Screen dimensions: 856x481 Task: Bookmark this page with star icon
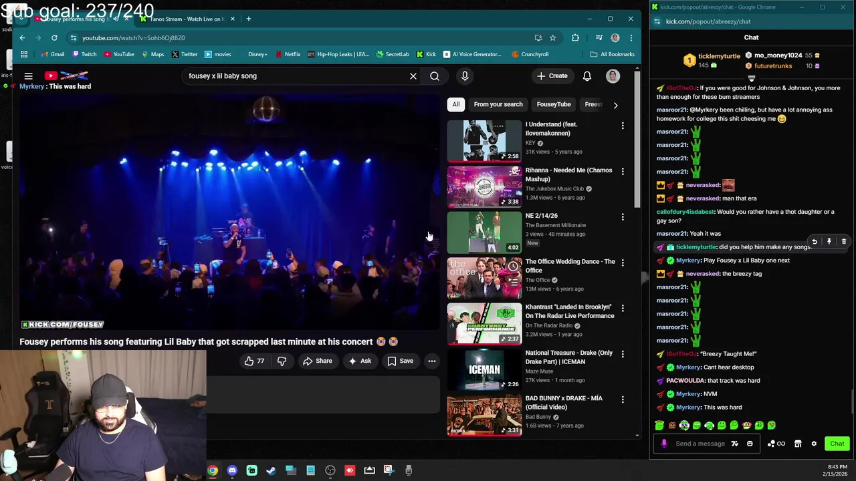[x=552, y=38]
